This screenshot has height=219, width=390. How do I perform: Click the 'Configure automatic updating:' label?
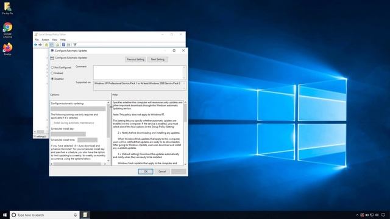coord(67,103)
